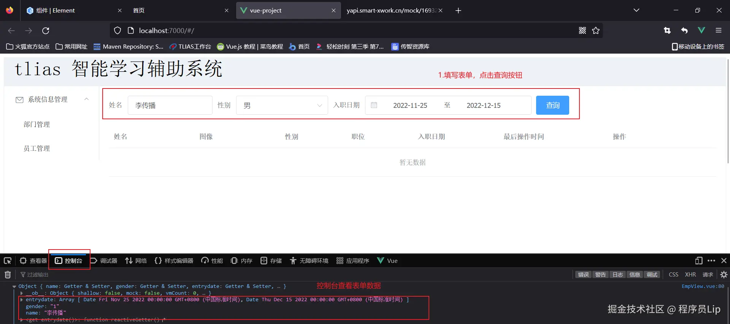Toggle the 日志 console filter

tap(617, 275)
